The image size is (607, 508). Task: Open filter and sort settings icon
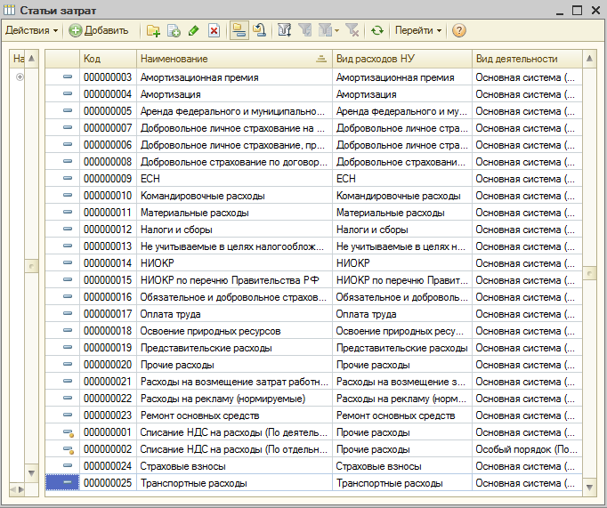tap(285, 30)
